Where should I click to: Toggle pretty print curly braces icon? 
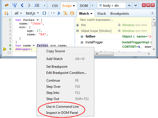(44, 13)
